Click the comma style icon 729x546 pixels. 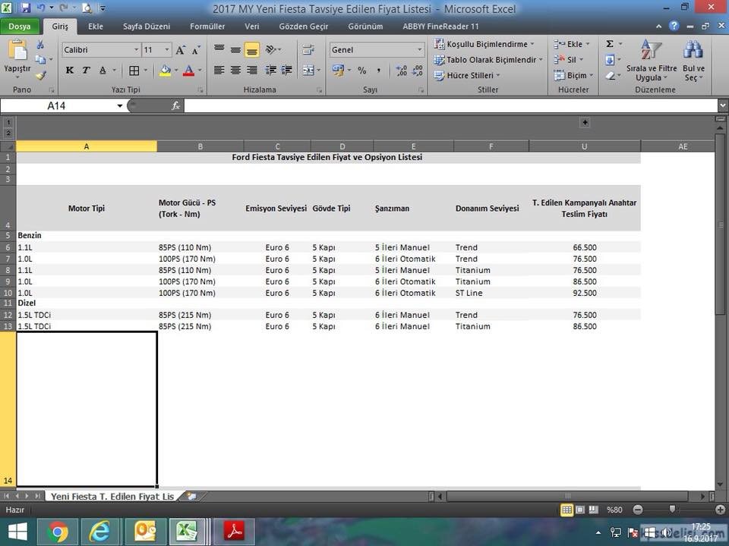[x=379, y=71]
